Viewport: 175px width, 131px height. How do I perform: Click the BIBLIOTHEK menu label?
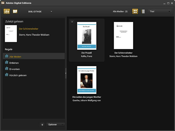pos(35,12)
